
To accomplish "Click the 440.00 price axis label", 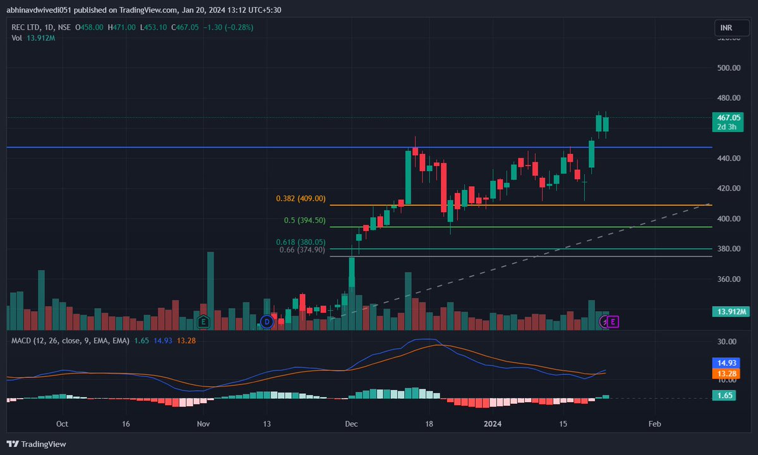I will 728,158.
